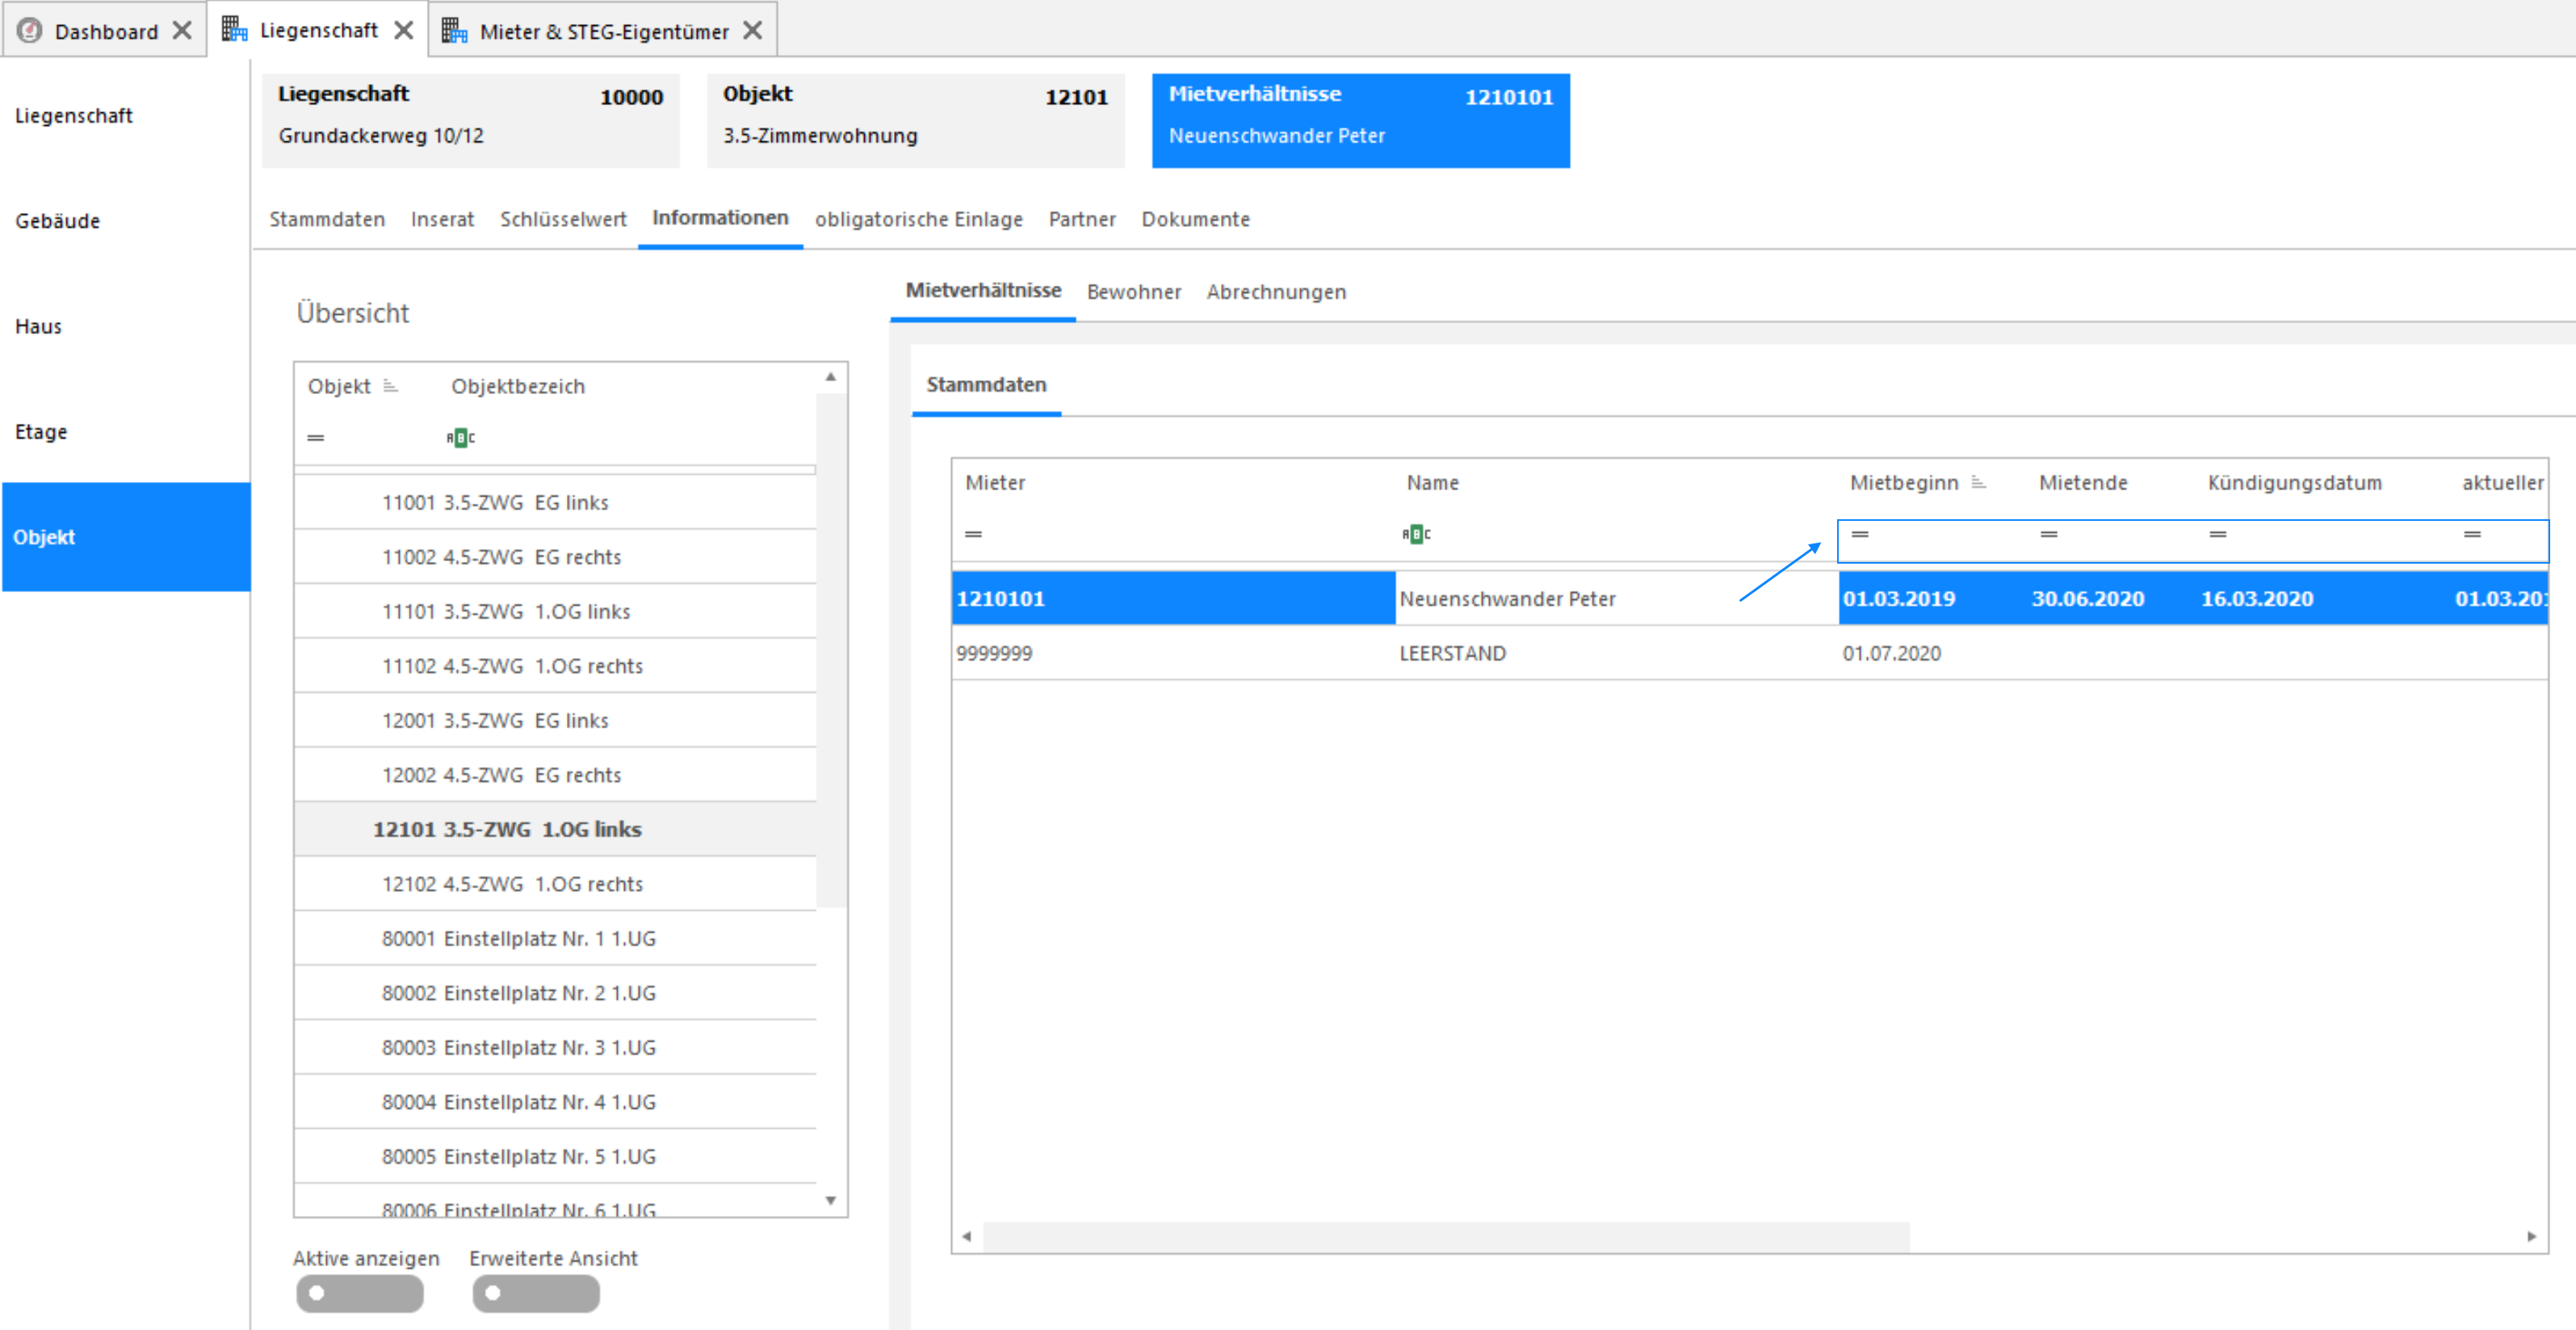Switch to the Abrechnungen sub-tab

(x=1276, y=292)
